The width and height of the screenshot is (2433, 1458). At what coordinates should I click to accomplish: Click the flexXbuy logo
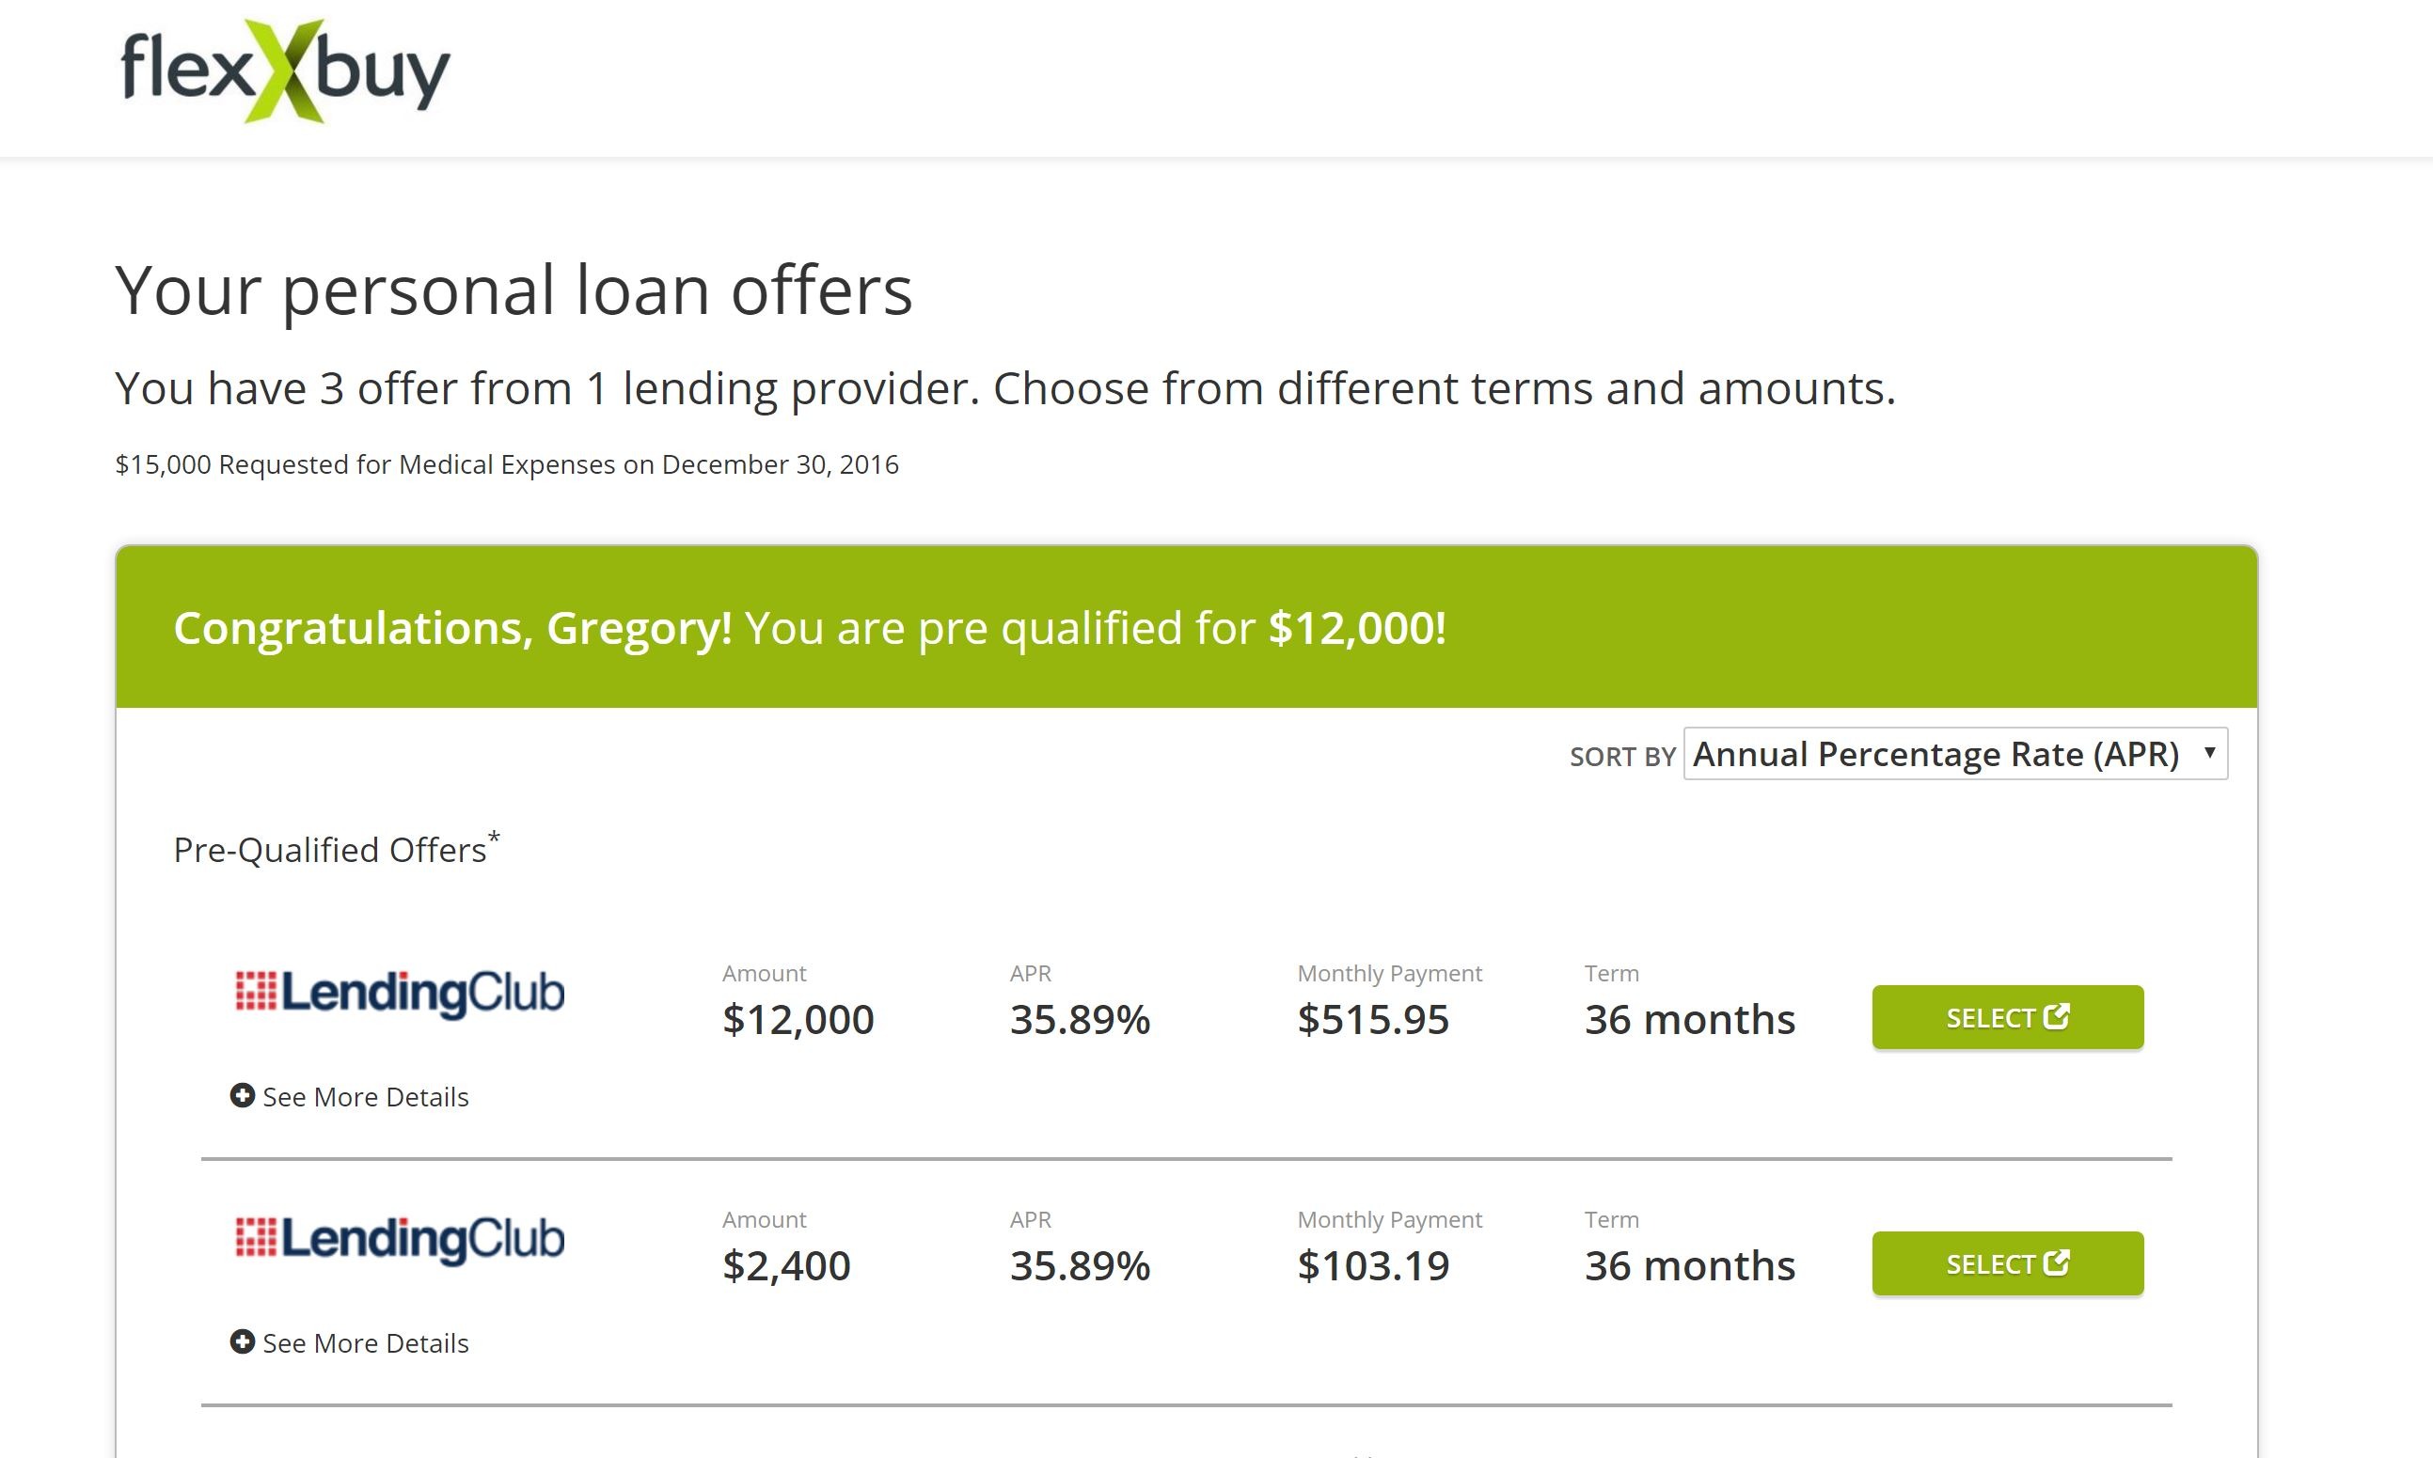tap(284, 71)
